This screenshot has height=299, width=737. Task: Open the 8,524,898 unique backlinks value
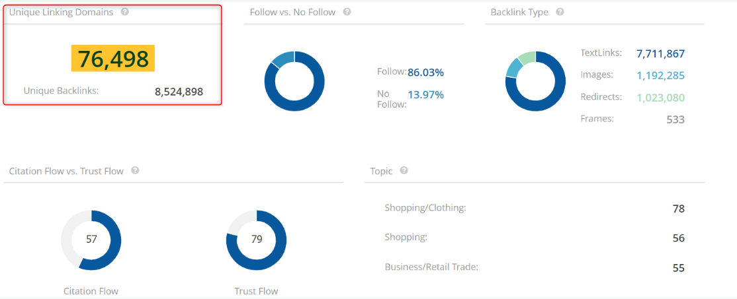179,92
